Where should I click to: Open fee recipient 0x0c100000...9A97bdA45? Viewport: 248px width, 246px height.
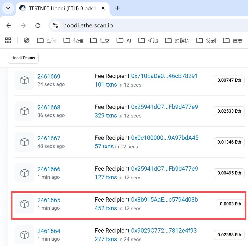[x=165, y=138]
